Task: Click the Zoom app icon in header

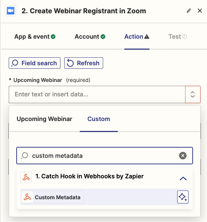Action: click(11, 11)
